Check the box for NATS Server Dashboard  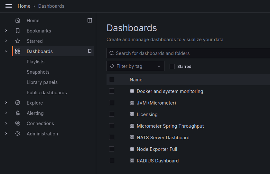[x=112, y=137]
